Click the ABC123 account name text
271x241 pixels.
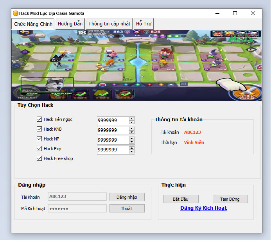[x=192, y=132]
